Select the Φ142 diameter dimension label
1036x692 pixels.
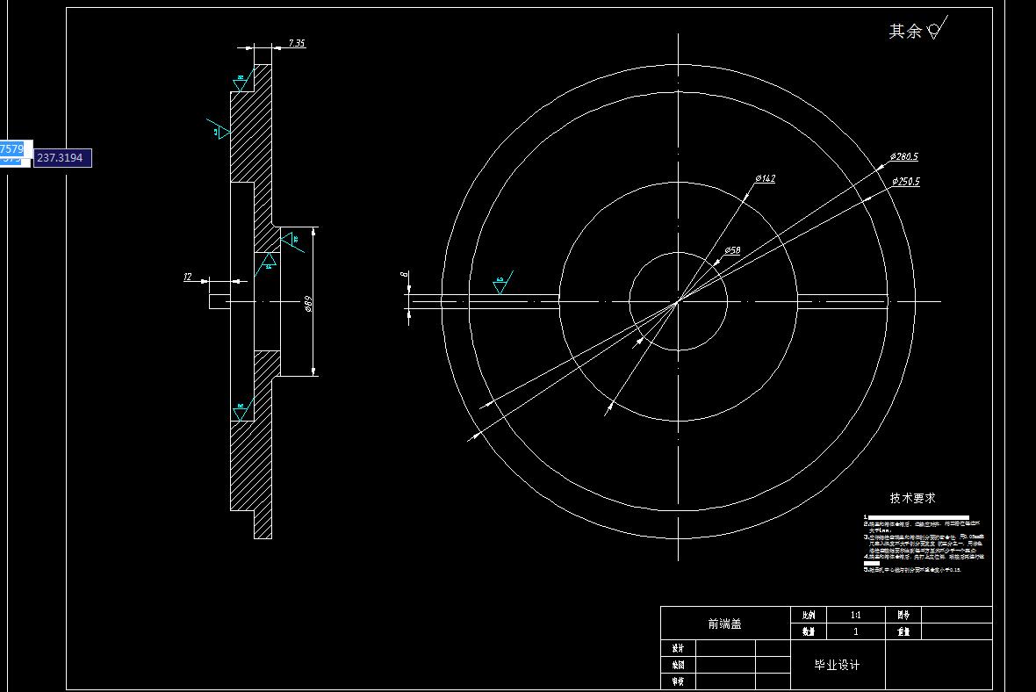point(765,178)
